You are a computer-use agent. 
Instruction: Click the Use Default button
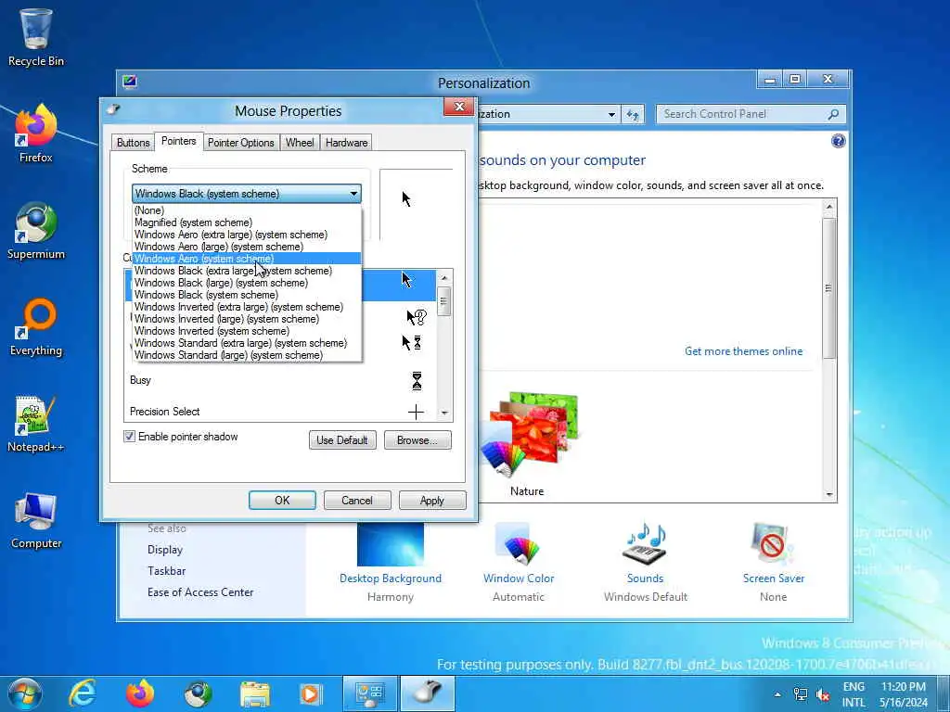click(x=342, y=440)
